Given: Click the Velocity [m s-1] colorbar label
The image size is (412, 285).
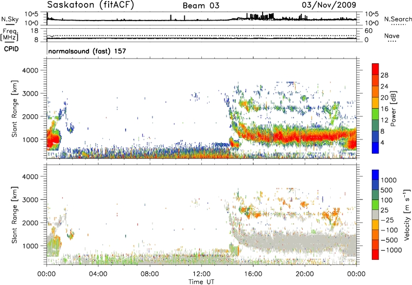Looking at the screenshot, I should pyautogui.click(x=407, y=215).
